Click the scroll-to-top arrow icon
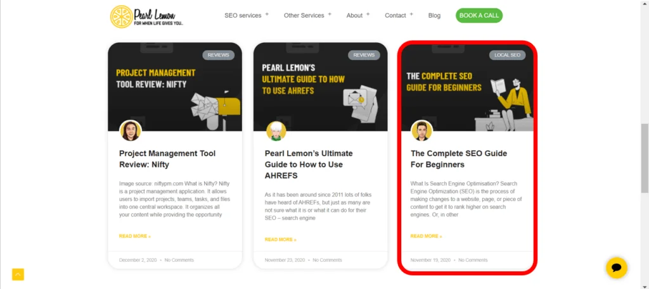The width and height of the screenshot is (649, 289). point(18,274)
